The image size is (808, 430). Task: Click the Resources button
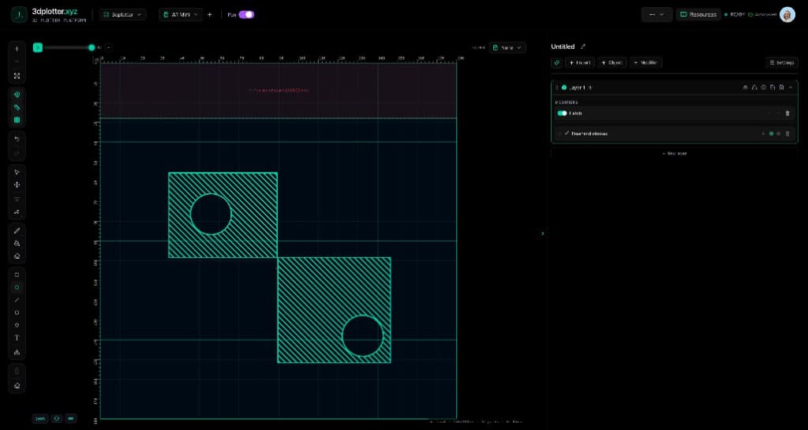(x=698, y=14)
